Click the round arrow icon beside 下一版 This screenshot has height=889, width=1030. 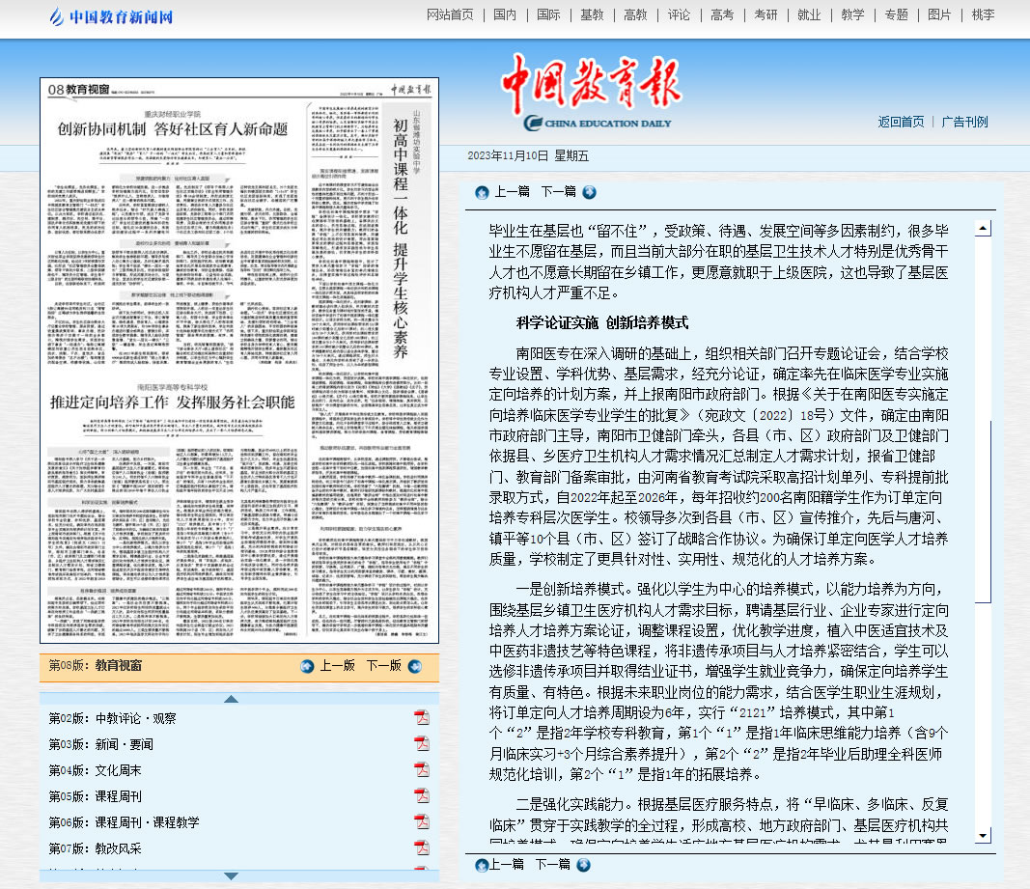click(415, 666)
